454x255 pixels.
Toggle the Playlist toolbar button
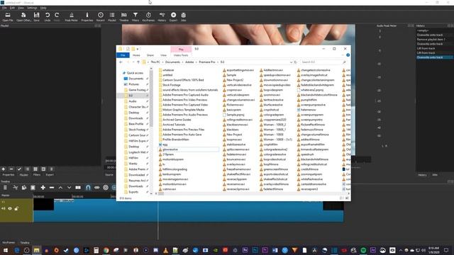pos(112,17)
